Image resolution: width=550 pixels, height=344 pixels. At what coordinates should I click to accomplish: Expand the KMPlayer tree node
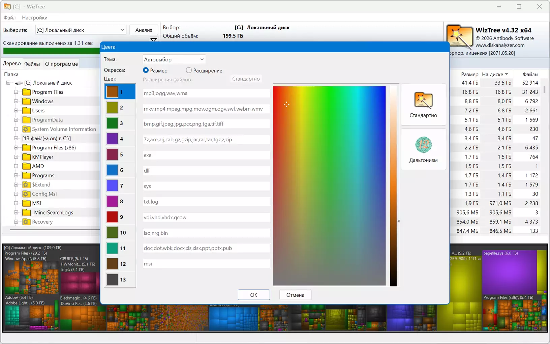tap(16, 157)
